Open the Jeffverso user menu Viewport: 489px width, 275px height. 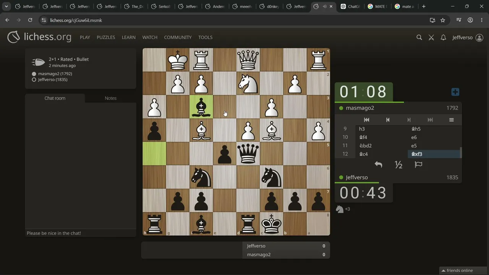pyautogui.click(x=468, y=37)
